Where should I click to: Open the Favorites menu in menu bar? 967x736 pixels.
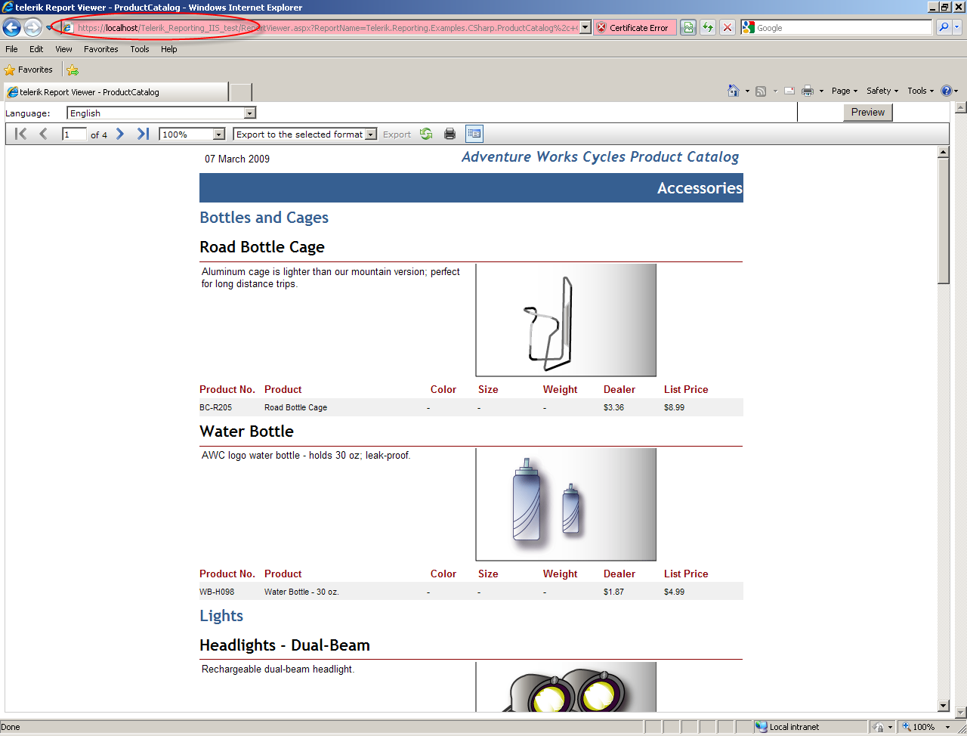[x=101, y=49]
